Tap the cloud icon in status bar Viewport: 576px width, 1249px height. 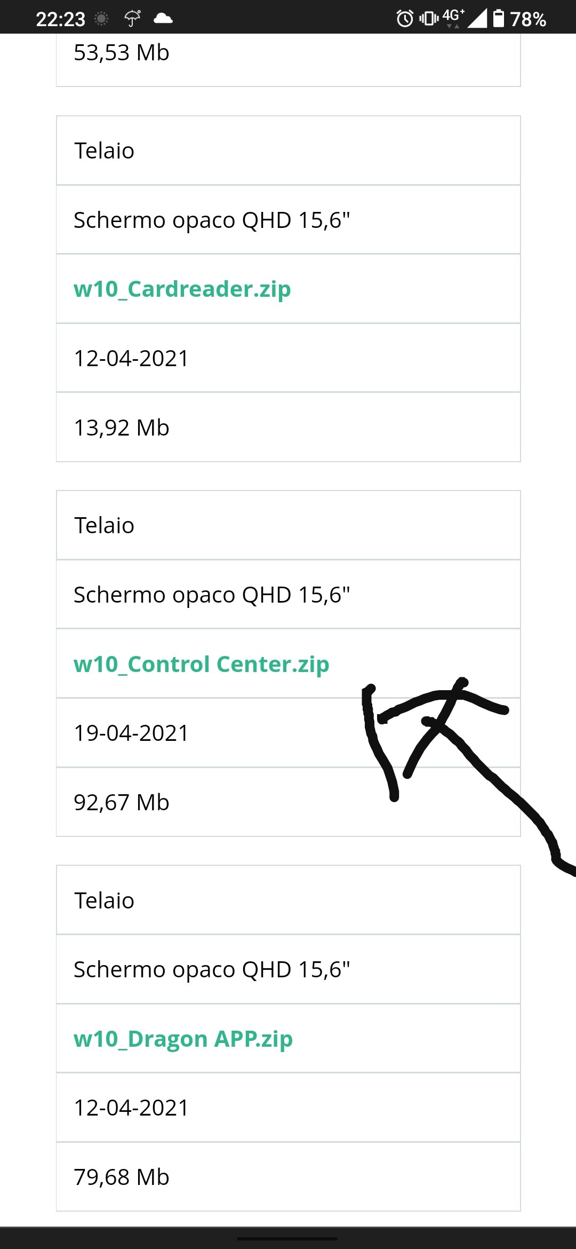163,19
